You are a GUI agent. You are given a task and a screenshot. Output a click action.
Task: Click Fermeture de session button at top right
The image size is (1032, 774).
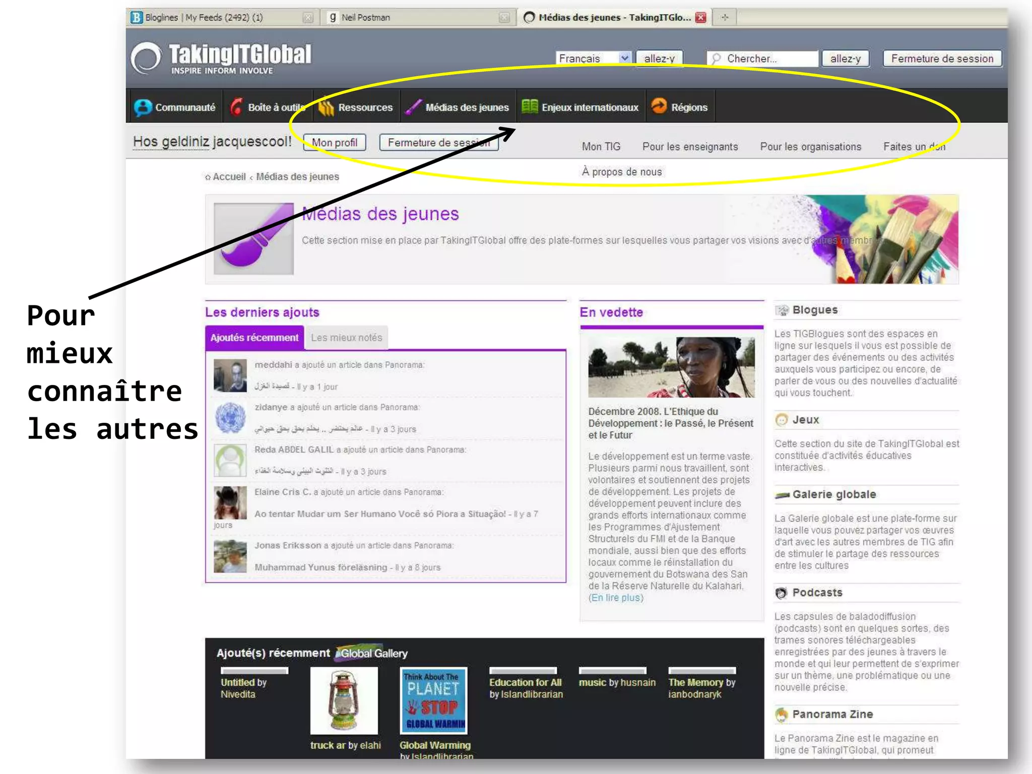942,58
